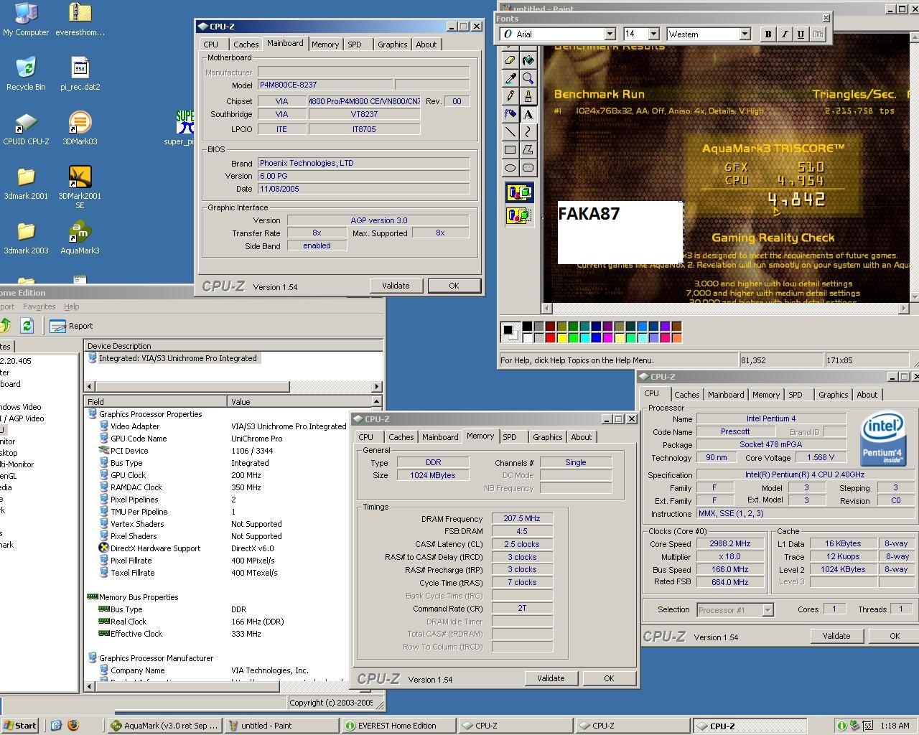Screen dimensions: 919x735
Task: Open the My Computer desktop icon
Action: (x=26, y=19)
